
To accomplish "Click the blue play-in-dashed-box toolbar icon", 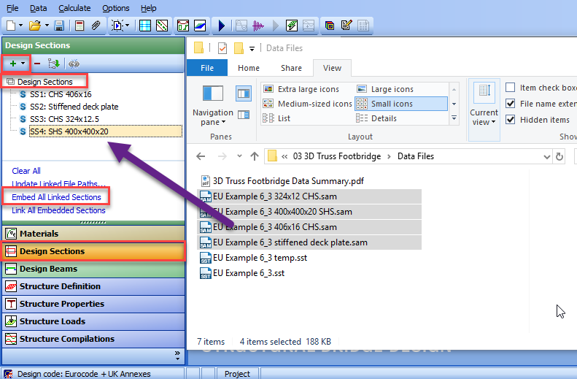I will click(x=117, y=26).
